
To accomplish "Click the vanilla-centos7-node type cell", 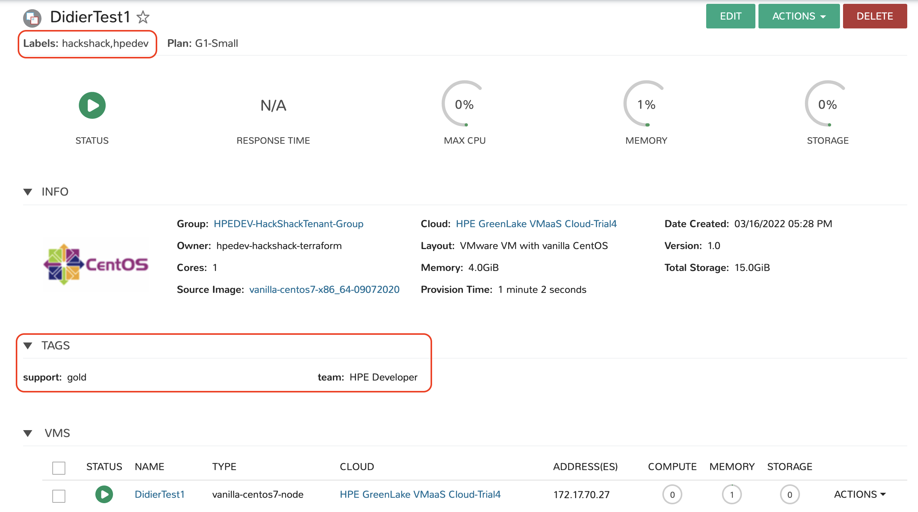I will coord(258,494).
